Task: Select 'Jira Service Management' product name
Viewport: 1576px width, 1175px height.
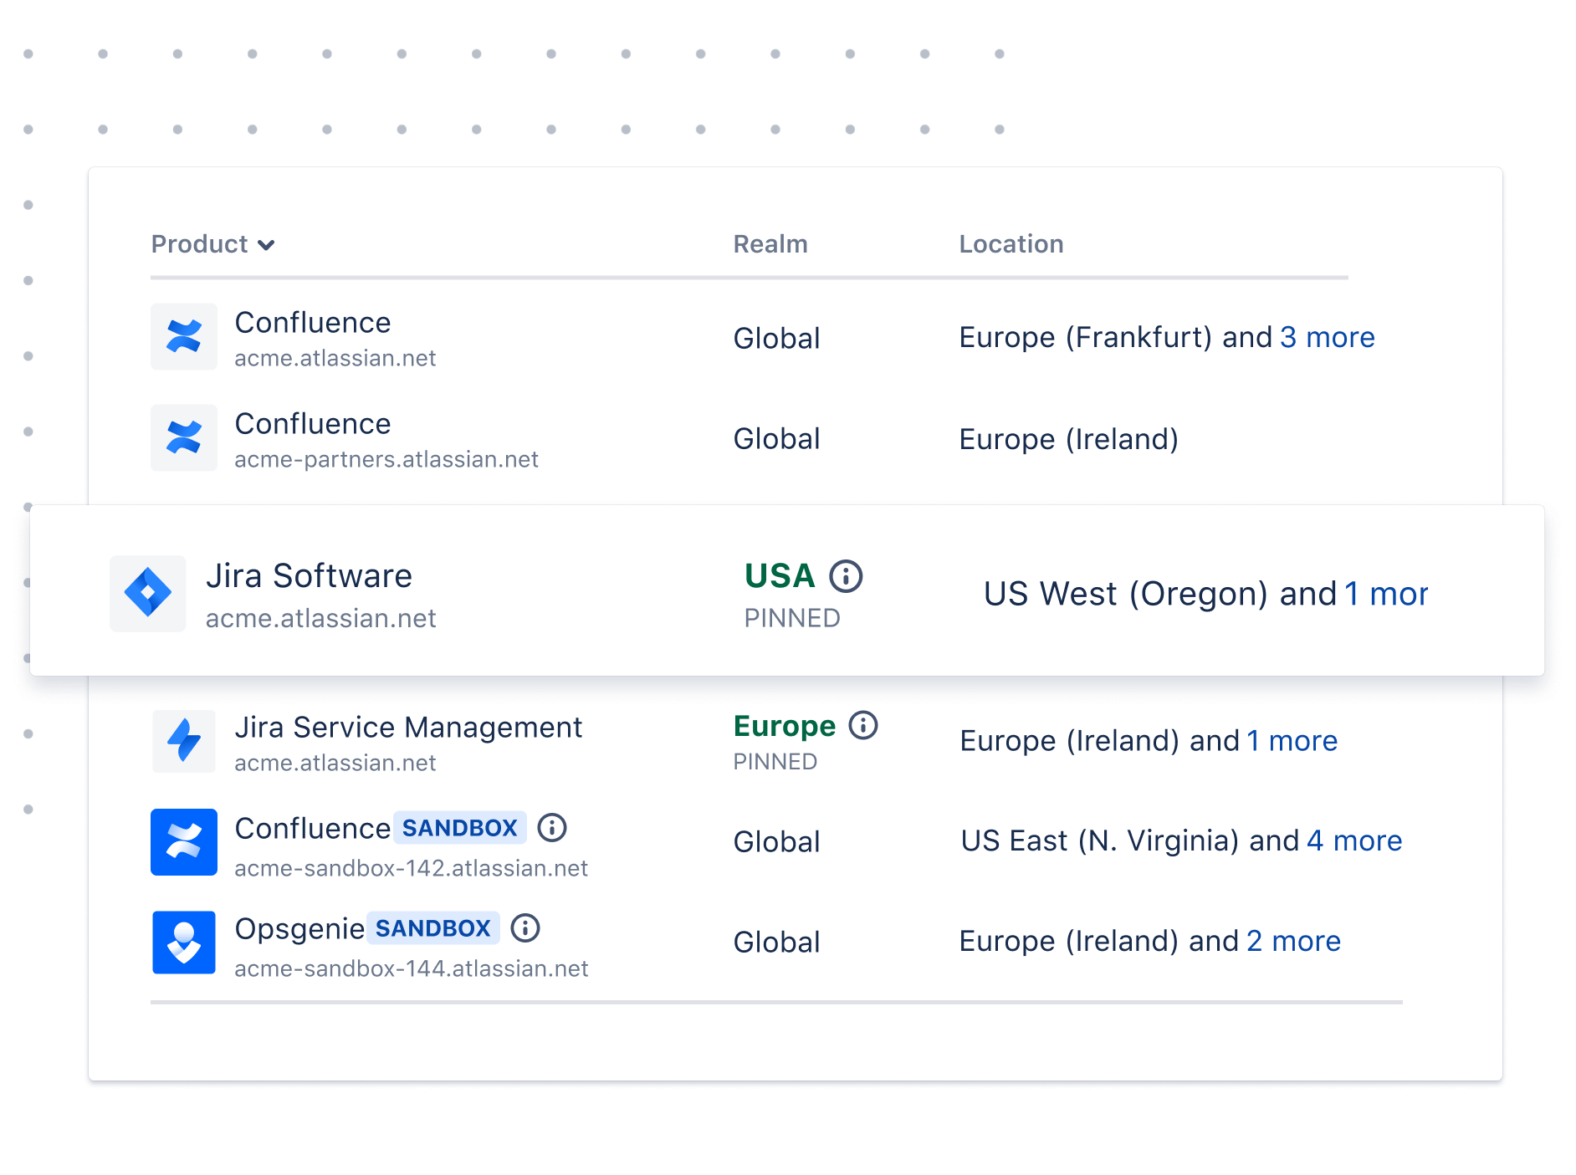Action: 408,728
